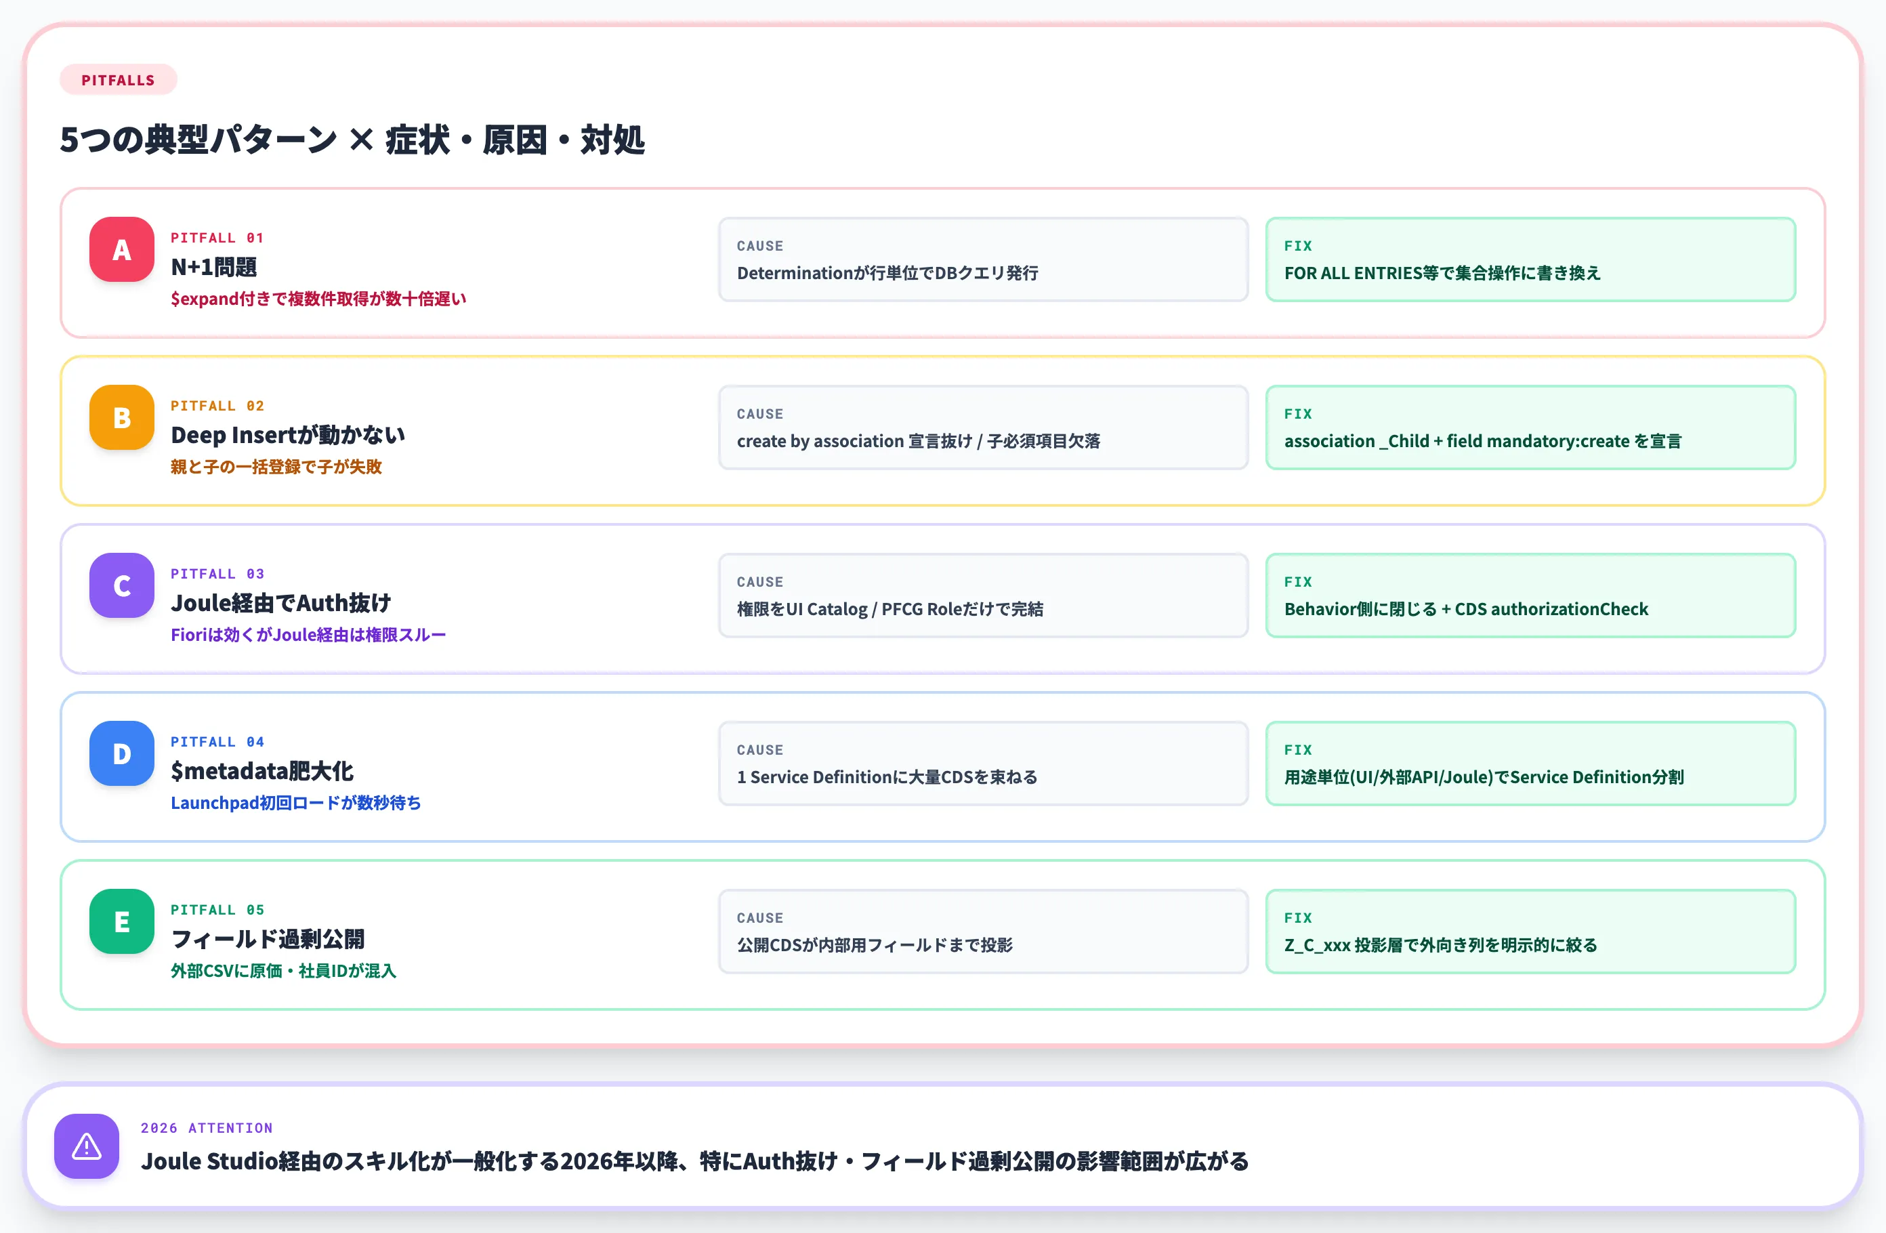This screenshot has height=1233, width=1886.
Task: Click the purple warning triangle icon
Action: [x=87, y=1147]
